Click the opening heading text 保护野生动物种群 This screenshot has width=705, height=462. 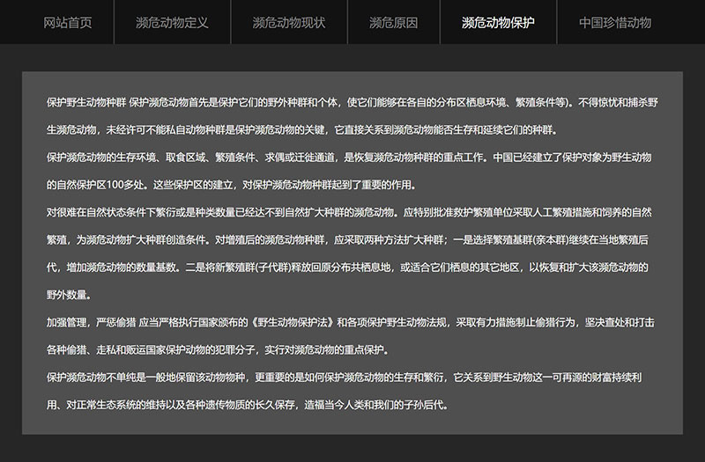(85, 102)
